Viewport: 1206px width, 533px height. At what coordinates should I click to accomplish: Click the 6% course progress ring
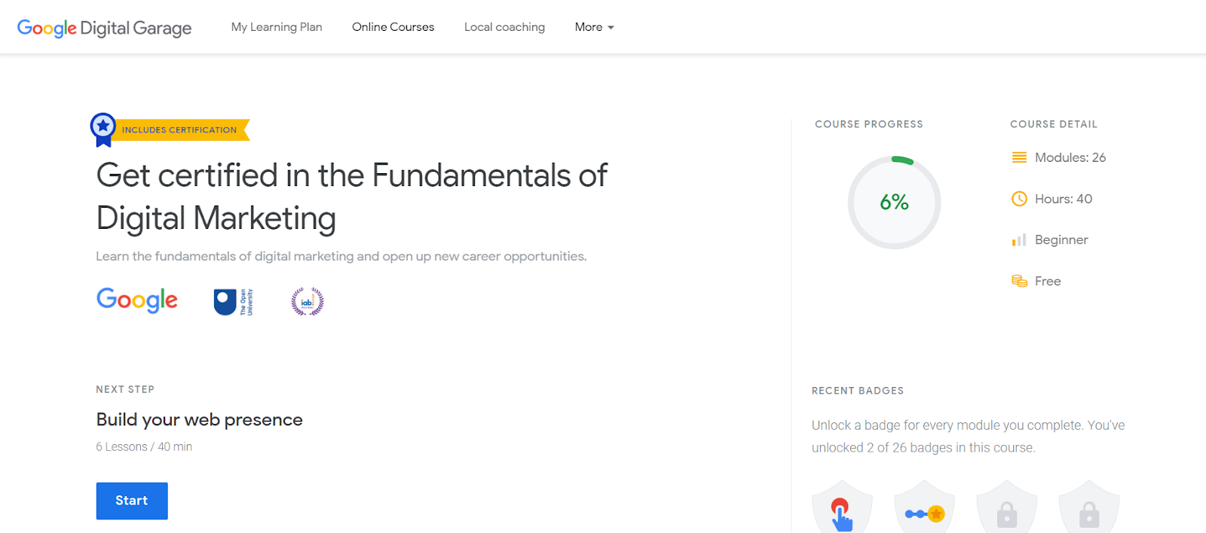894,203
